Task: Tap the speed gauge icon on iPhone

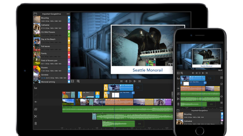Action: pyautogui.click(x=221, y=84)
